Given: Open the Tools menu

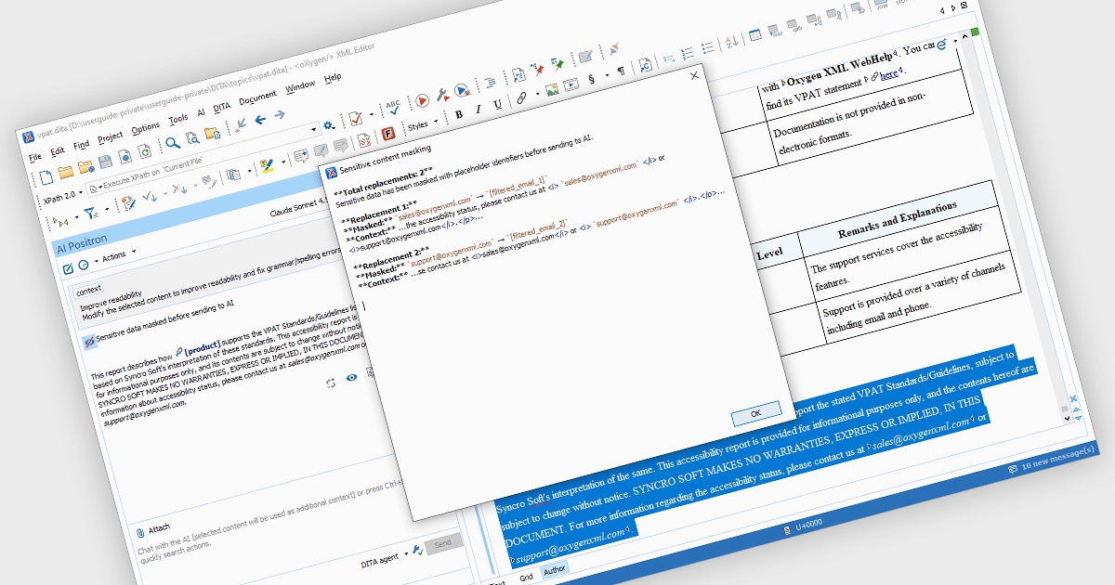Looking at the screenshot, I should click(x=177, y=119).
